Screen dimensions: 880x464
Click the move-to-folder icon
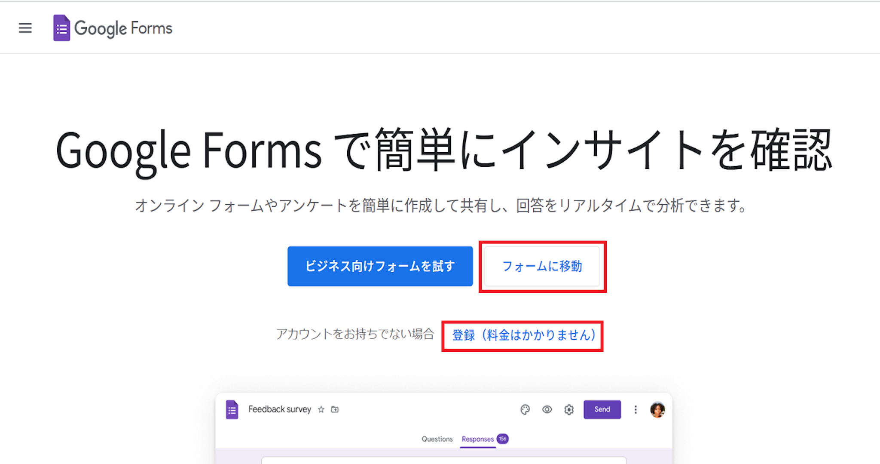click(335, 409)
